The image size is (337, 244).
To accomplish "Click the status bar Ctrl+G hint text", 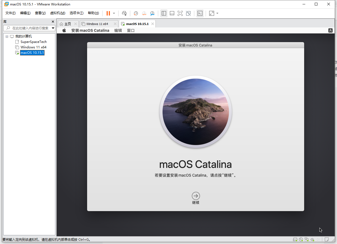I will (x=47, y=240).
